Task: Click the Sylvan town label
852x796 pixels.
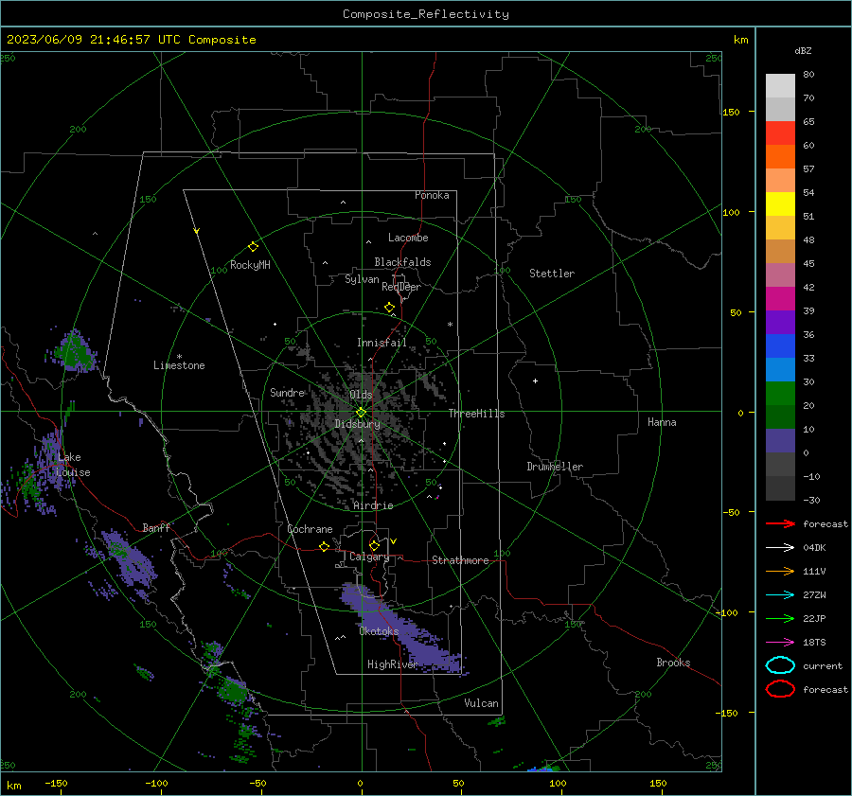Action: click(x=362, y=279)
